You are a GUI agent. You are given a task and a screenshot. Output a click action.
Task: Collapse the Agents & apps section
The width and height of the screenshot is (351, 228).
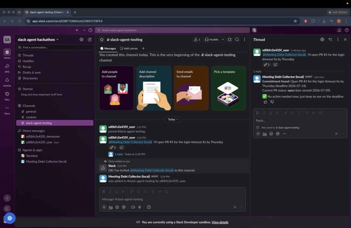click(x=32, y=150)
